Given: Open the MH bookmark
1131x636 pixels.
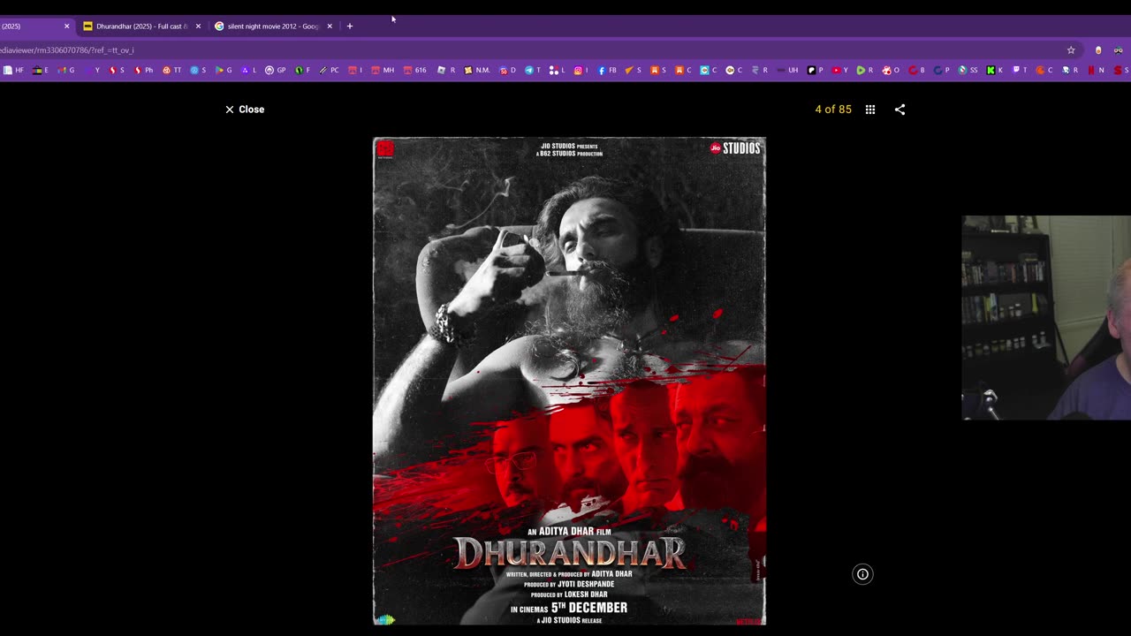Looking at the screenshot, I should click(383, 70).
